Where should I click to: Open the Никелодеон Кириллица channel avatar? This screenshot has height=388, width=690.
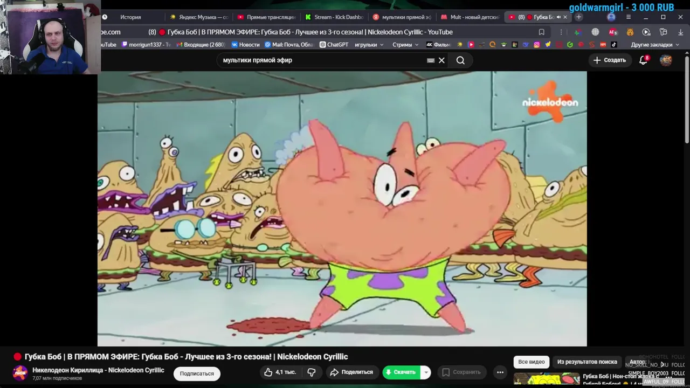pyautogui.click(x=20, y=373)
